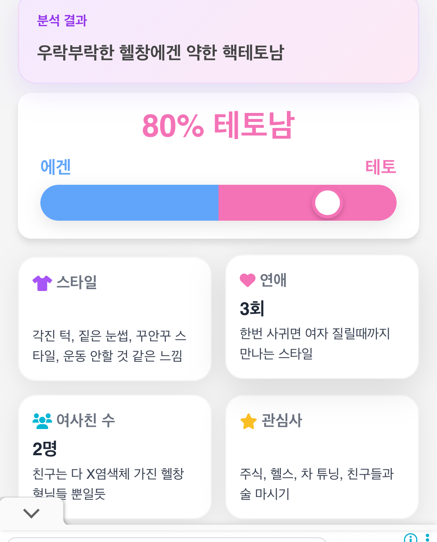Click the pink 테토 portion of the bar
The image size is (437, 542).
pos(307,203)
